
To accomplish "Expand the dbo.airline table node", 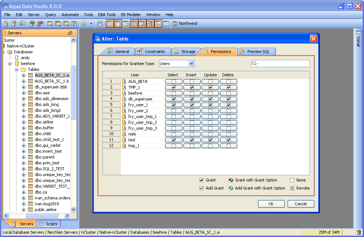I will [x=24, y=122].
